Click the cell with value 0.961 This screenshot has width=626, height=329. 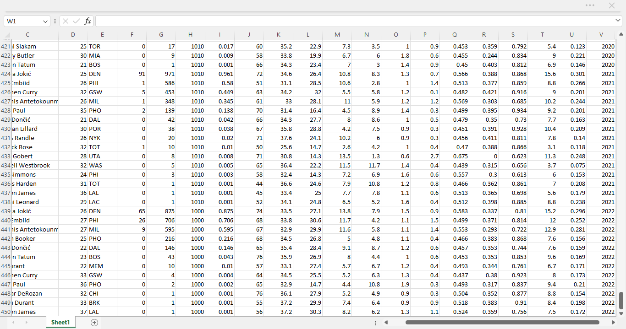pyautogui.click(x=220, y=74)
